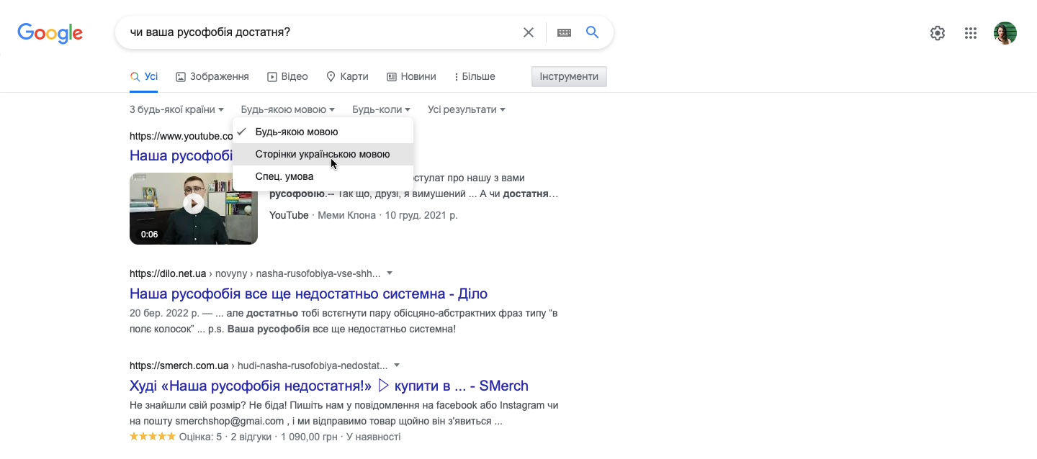1037x459 pixels.
Task: Click the Інструменти button
Action: 569,76
